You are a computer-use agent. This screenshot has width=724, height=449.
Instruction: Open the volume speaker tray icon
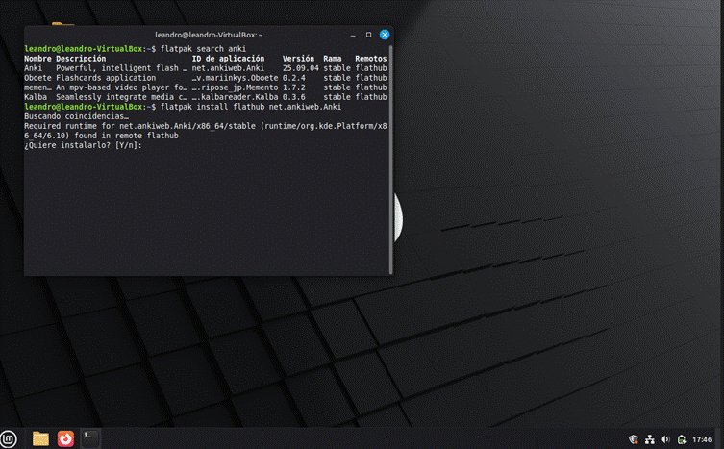pos(665,439)
